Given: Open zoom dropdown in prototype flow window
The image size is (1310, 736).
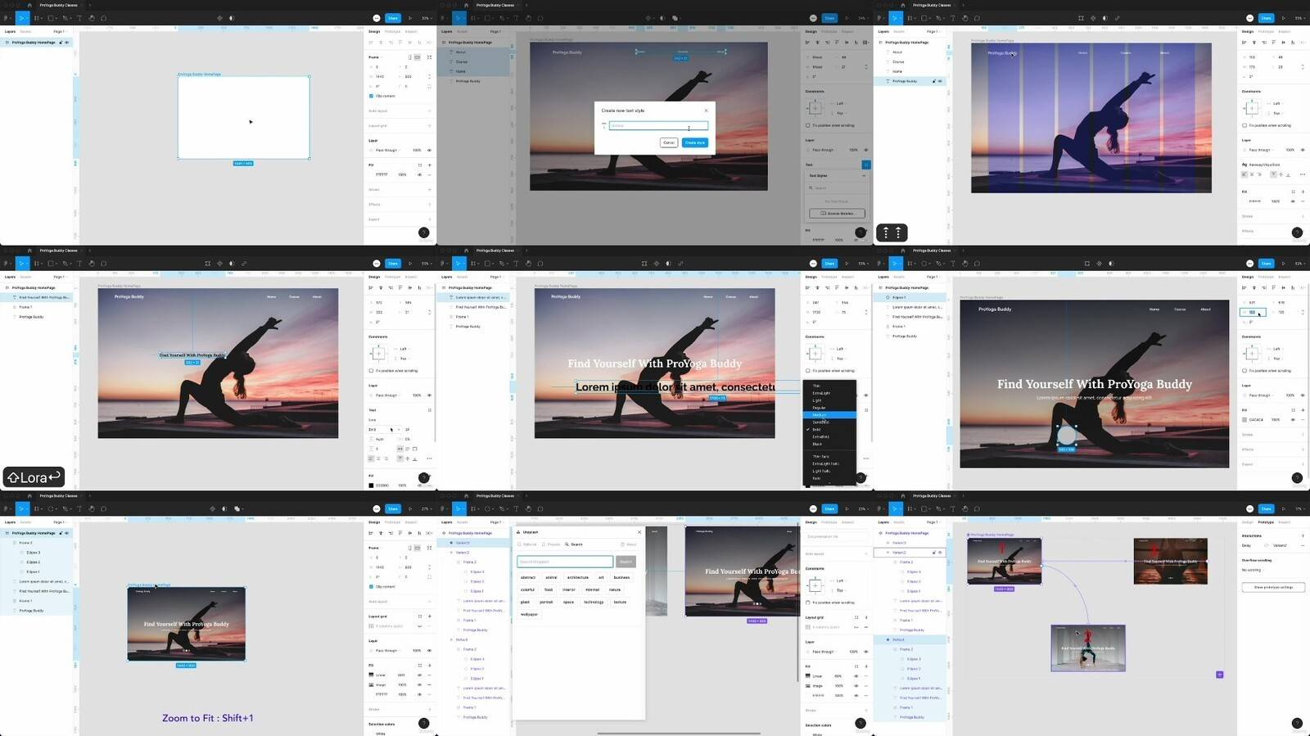Looking at the screenshot, I should (x=1299, y=508).
